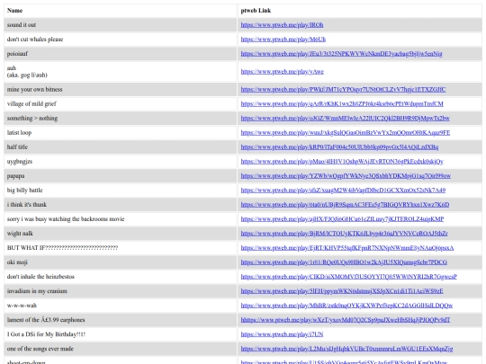Select the 'auh (aka. gog li\auh)' name cell
Image resolution: width=486 pixels, height=364 pixels.
coord(121,72)
